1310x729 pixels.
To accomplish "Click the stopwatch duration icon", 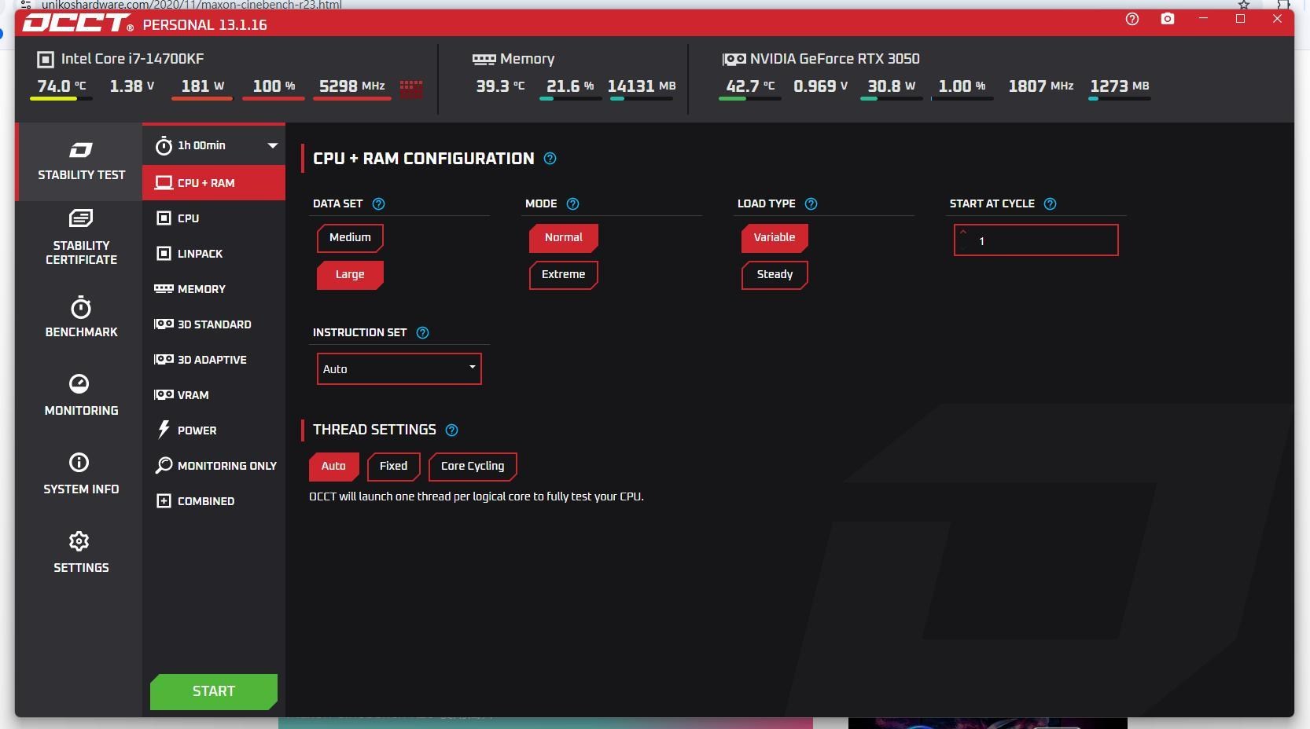I will pos(164,145).
